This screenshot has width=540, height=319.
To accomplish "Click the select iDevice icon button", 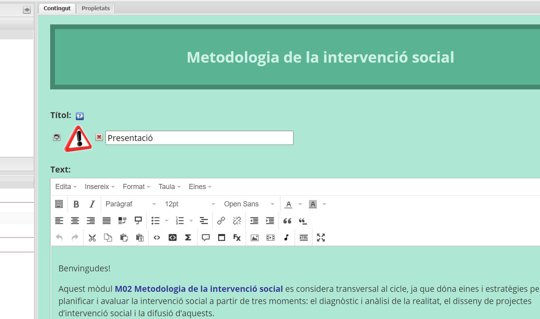I will coord(57,137).
